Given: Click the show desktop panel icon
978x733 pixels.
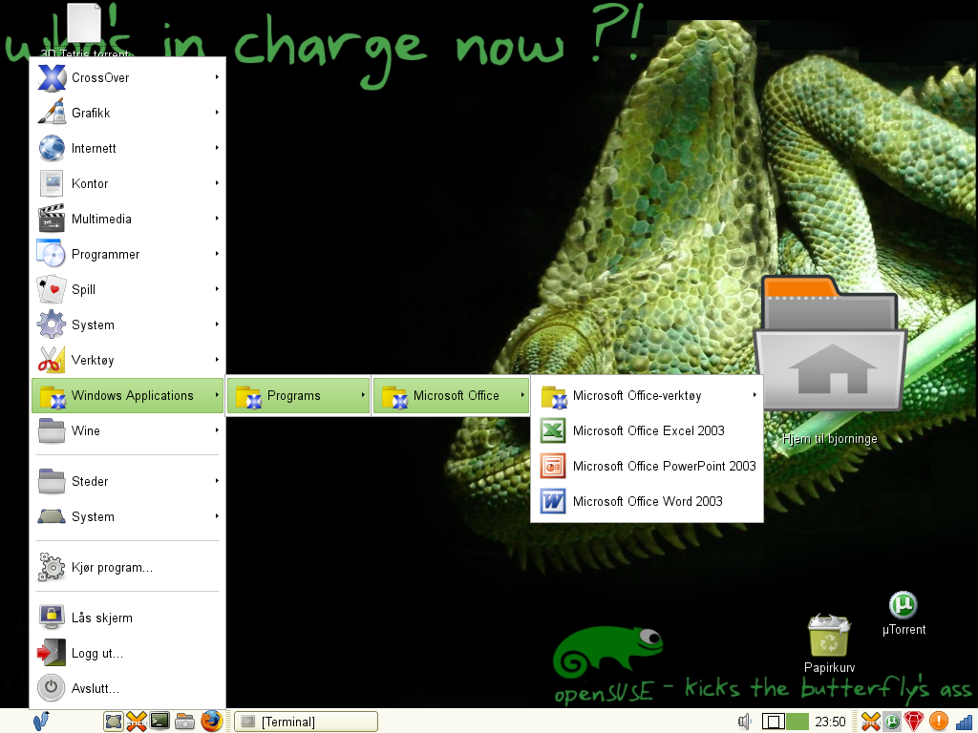Looking at the screenshot, I should click(114, 722).
